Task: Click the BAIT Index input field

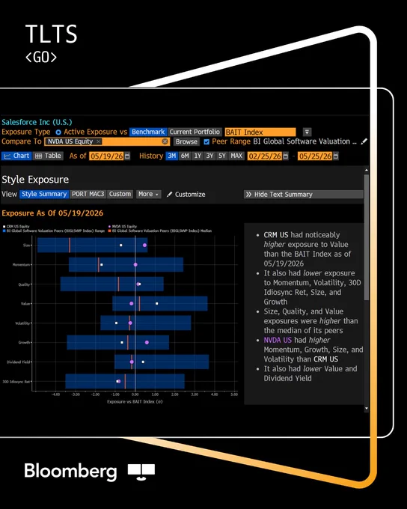Action: point(260,132)
